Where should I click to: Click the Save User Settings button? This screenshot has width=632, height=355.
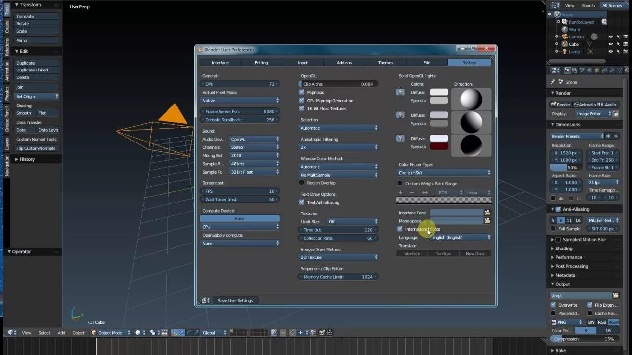[x=236, y=300]
